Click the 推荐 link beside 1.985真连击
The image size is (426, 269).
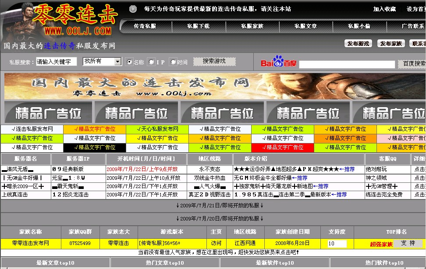(342, 194)
